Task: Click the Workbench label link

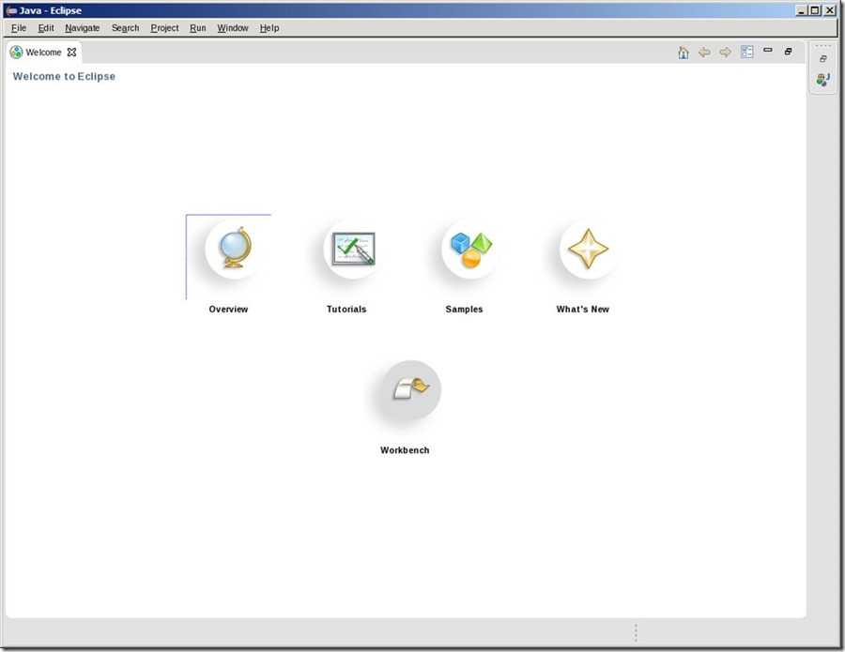Action: (405, 450)
